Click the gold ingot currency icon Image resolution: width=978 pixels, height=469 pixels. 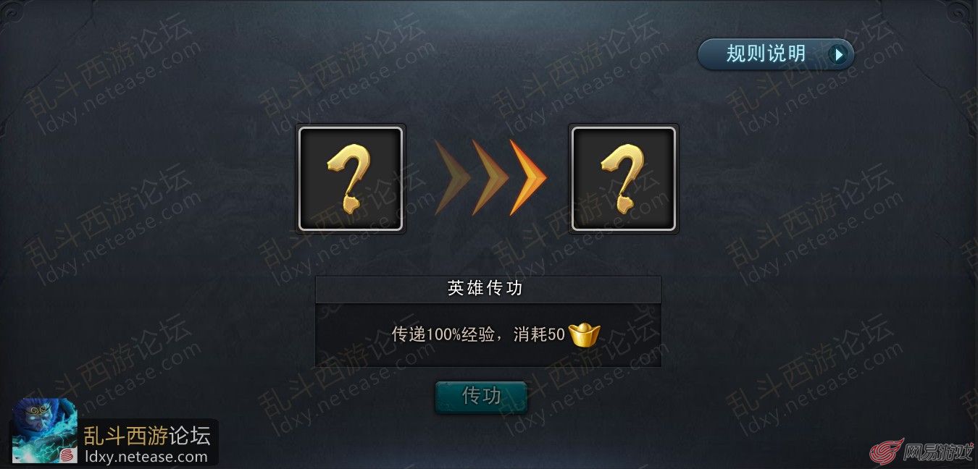click(x=585, y=334)
